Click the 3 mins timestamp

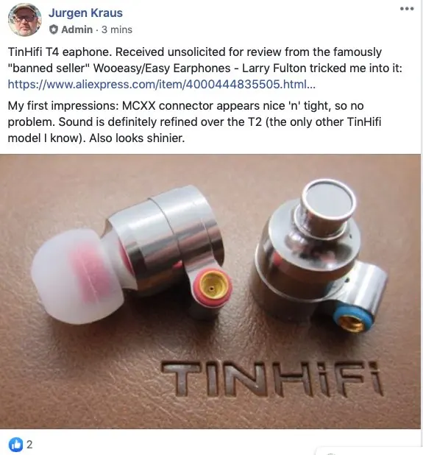coord(117,29)
